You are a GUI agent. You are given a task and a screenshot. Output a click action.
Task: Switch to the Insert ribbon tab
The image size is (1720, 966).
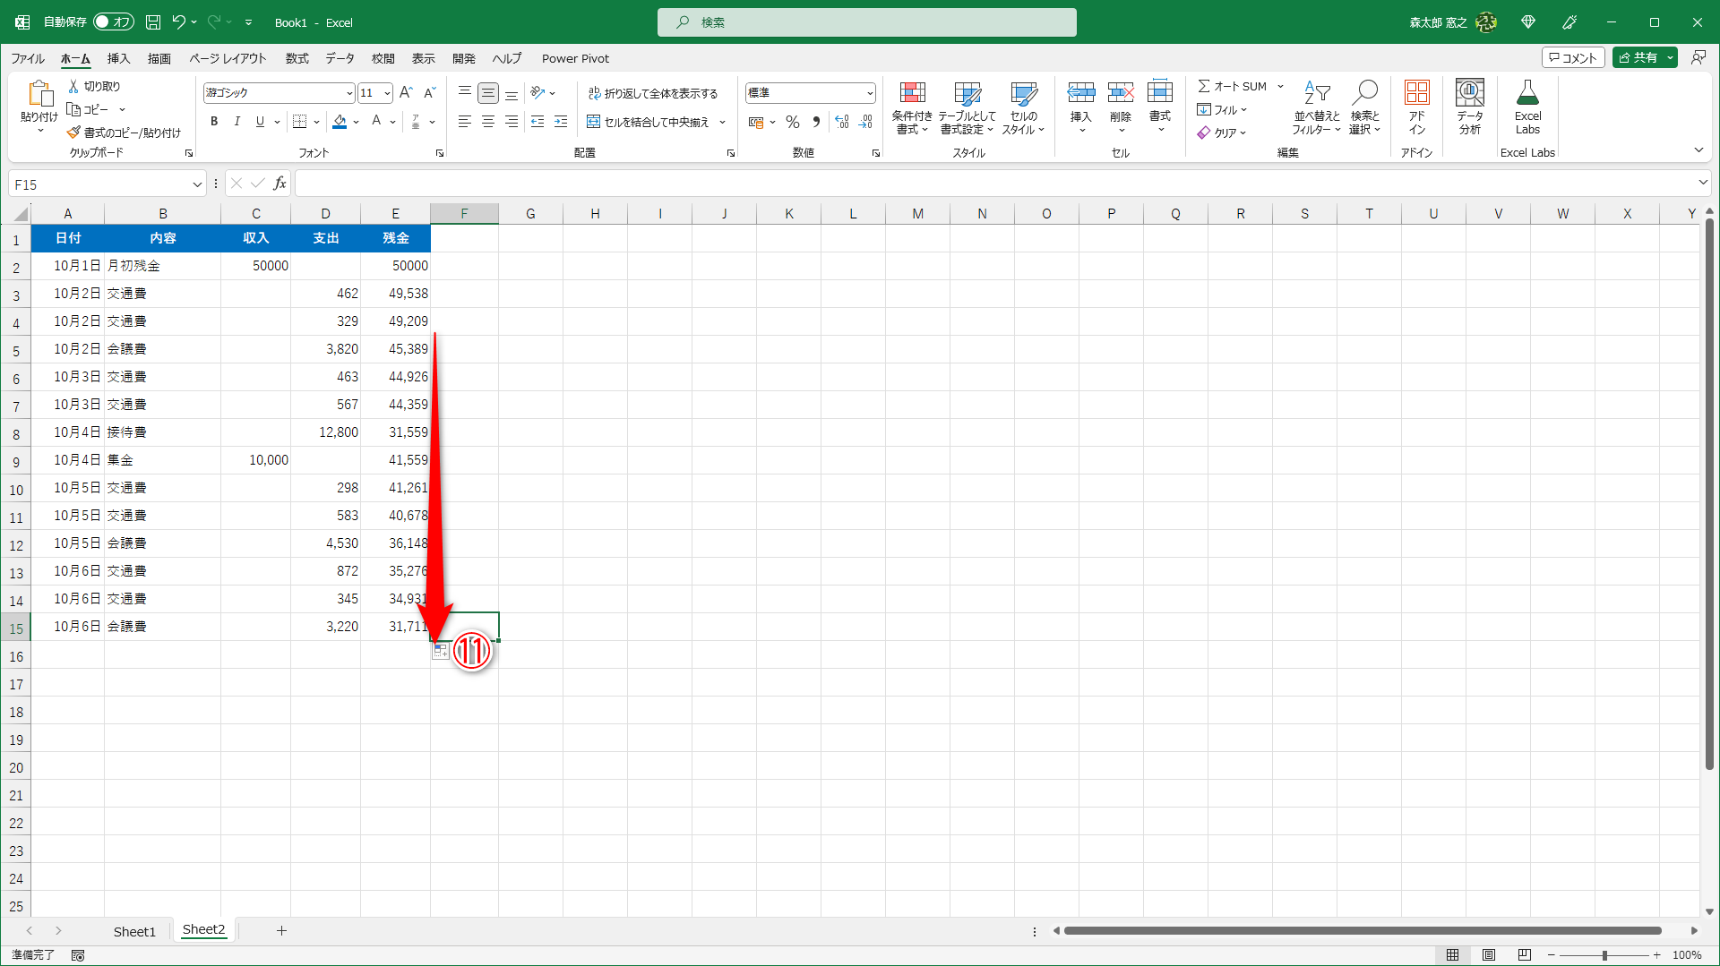(x=118, y=58)
